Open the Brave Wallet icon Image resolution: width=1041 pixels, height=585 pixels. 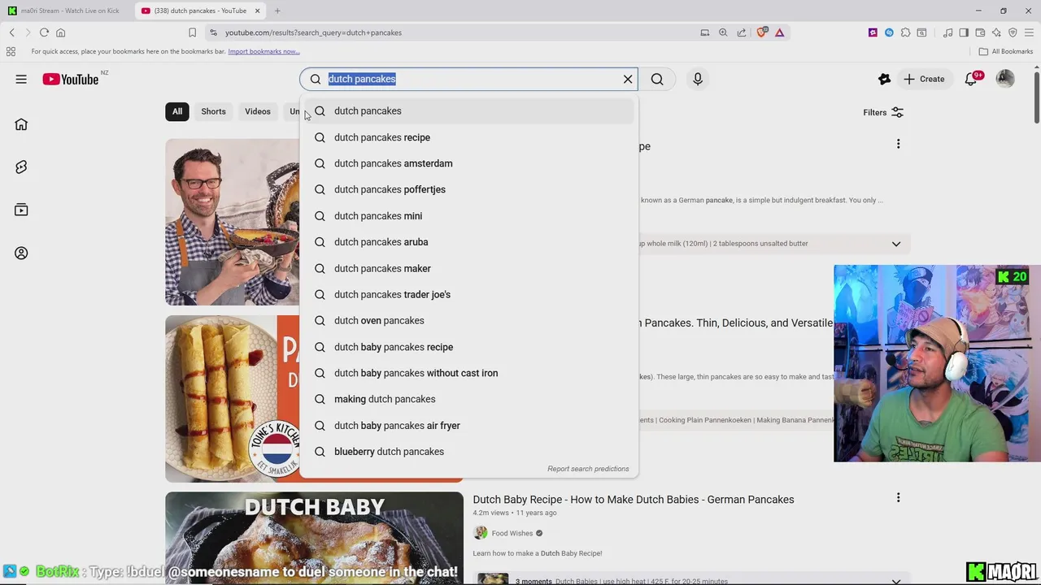[x=980, y=32]
